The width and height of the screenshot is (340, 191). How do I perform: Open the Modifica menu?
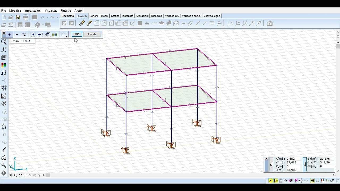tap(15, 11)
